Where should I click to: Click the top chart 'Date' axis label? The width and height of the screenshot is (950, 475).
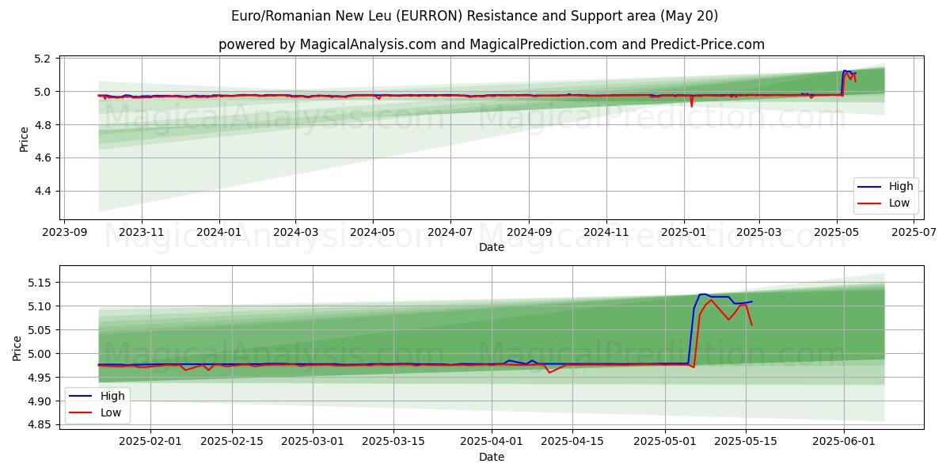[492, 248]
